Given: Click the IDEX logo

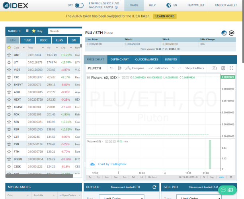Looking at the screenshot, I should [x=16, y=6].
